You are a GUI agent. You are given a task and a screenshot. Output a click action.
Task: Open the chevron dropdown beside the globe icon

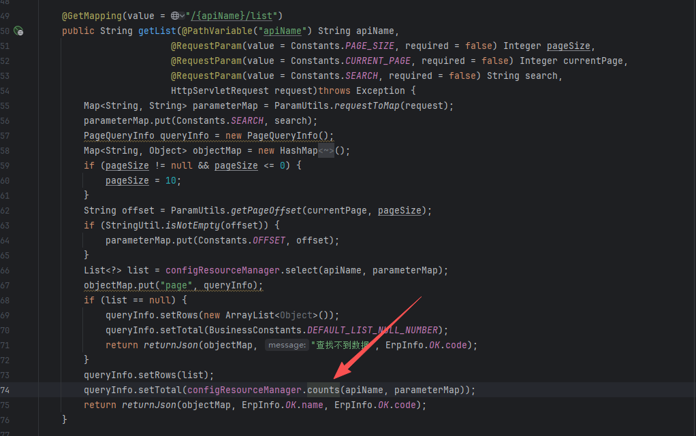click(x=183, y=16)
